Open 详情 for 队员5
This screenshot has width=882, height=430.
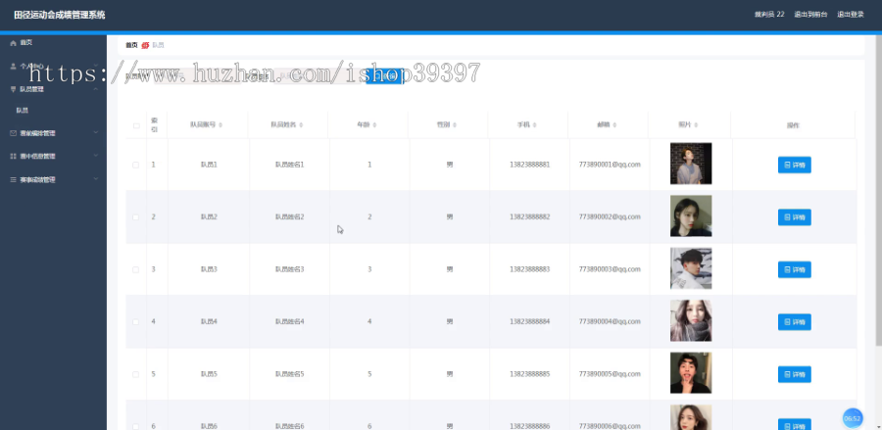click(x=794, y=374)
